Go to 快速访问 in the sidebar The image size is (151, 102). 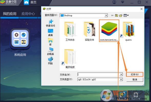51,23
